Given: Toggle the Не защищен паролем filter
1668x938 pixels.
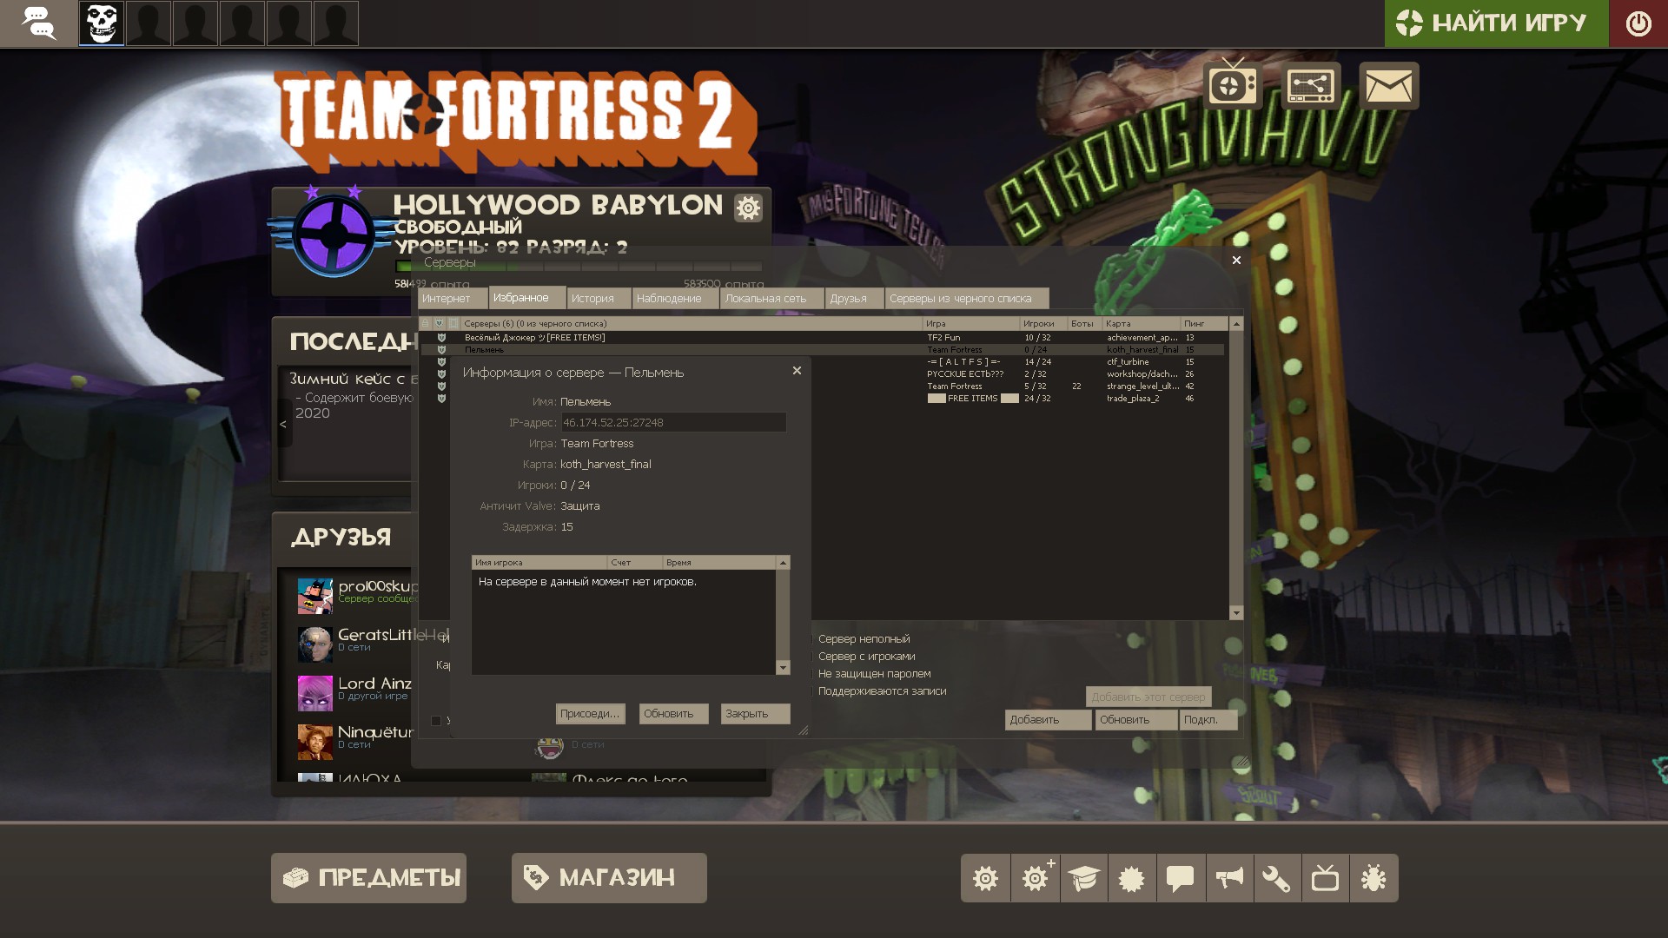Looking at the screenshot, I should 873,674.
